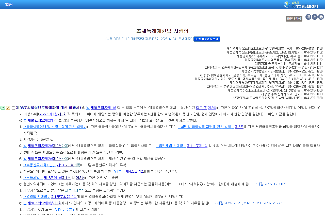Image resolution: width=325 pixels, height=218 pixels.
Task: Open the 제91조의22제3항제1호 link
Action: 44,203
